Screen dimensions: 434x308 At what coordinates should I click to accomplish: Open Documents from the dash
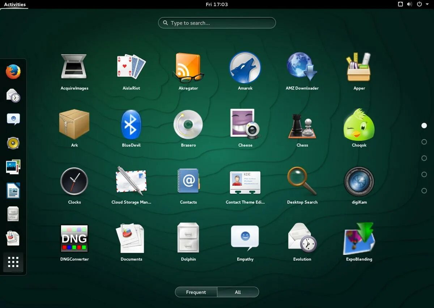point(13,238)
